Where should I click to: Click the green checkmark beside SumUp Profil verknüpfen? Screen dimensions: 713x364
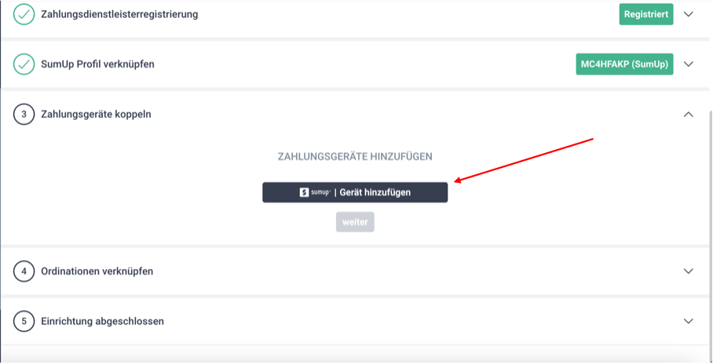point(24,64)
